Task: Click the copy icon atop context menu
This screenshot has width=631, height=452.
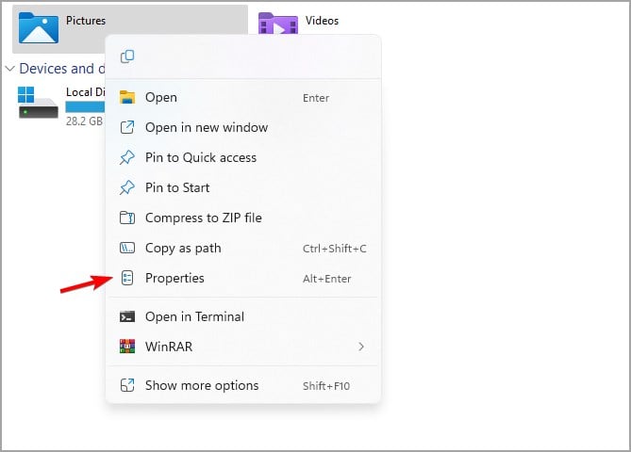Action: coord(127,57)
